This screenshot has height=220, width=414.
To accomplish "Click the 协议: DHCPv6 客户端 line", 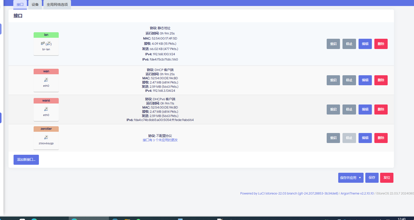I will (x=160, y=99).
